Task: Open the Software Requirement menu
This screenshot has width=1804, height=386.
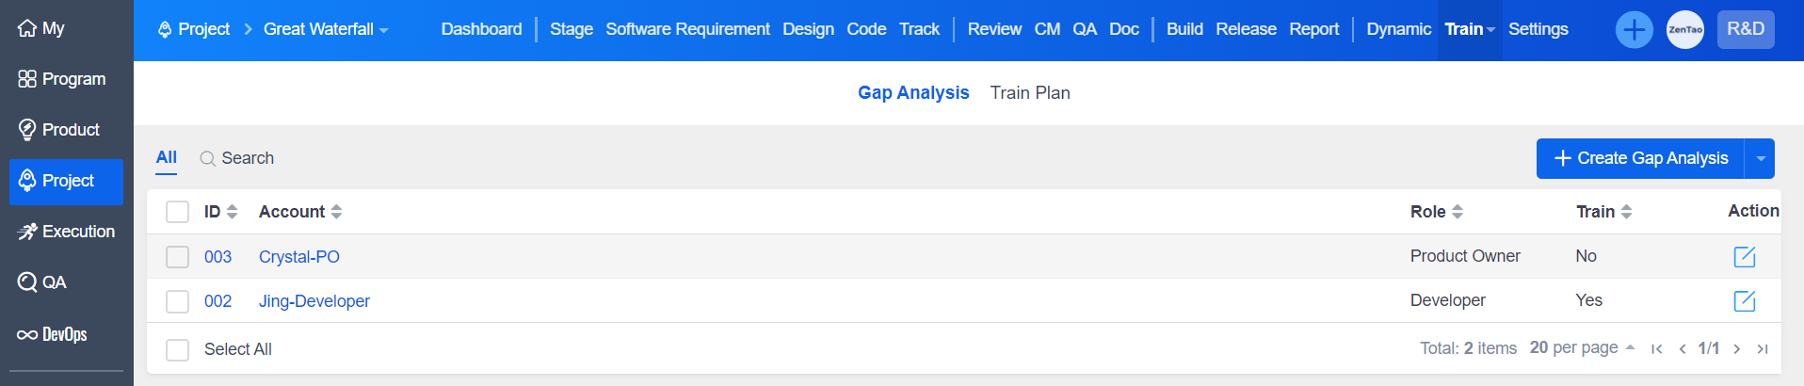Action: pyautogui.click(x=687, y=30)
